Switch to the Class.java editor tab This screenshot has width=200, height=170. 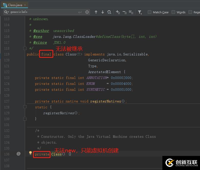(14, 5)
